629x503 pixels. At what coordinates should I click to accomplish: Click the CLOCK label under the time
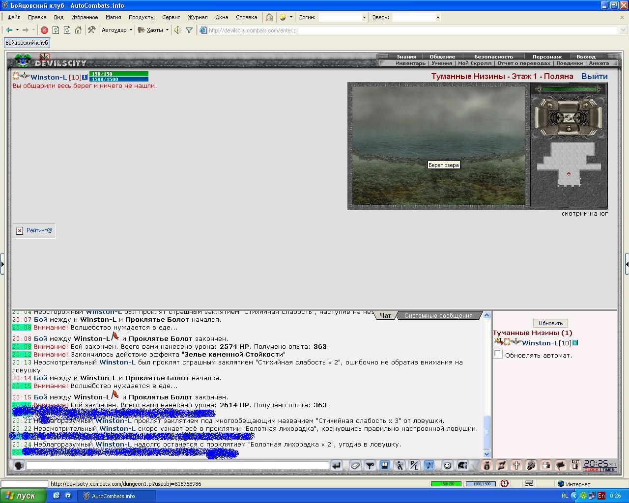(591, 470)
